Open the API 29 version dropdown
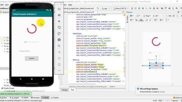182x102 pixels. pyautogui.click(x=156, y=16)
